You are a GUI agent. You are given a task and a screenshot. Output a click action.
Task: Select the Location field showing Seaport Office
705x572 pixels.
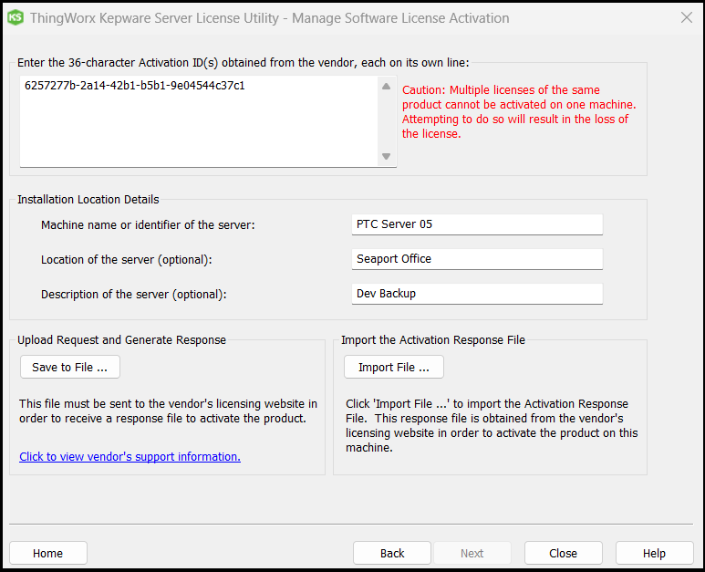476,259
